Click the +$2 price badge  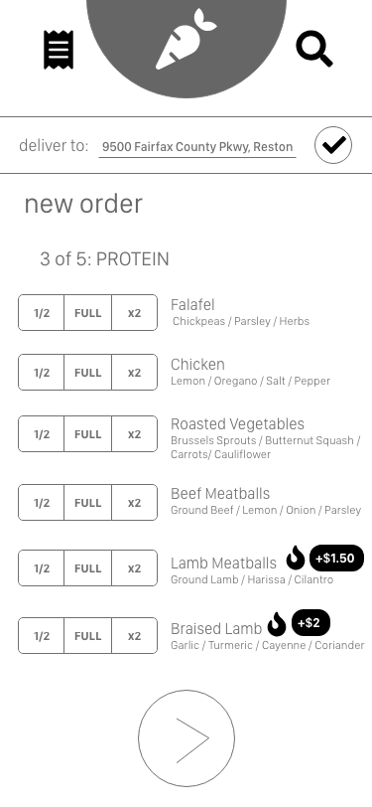coord(310,623)
